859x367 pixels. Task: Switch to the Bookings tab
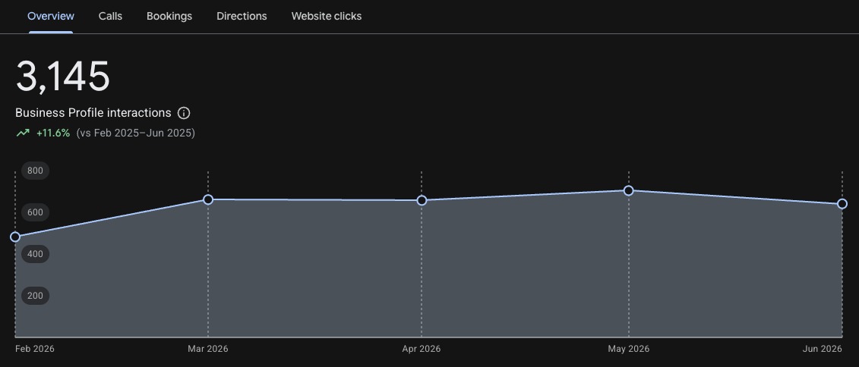point(169,17)
